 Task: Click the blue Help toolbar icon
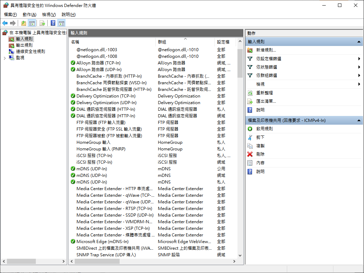click(53, 23)
